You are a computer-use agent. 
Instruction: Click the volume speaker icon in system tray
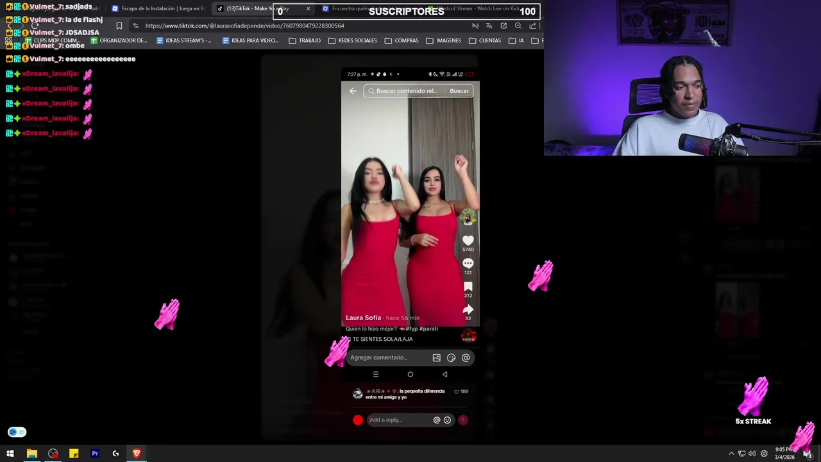[x=752, y=454]
